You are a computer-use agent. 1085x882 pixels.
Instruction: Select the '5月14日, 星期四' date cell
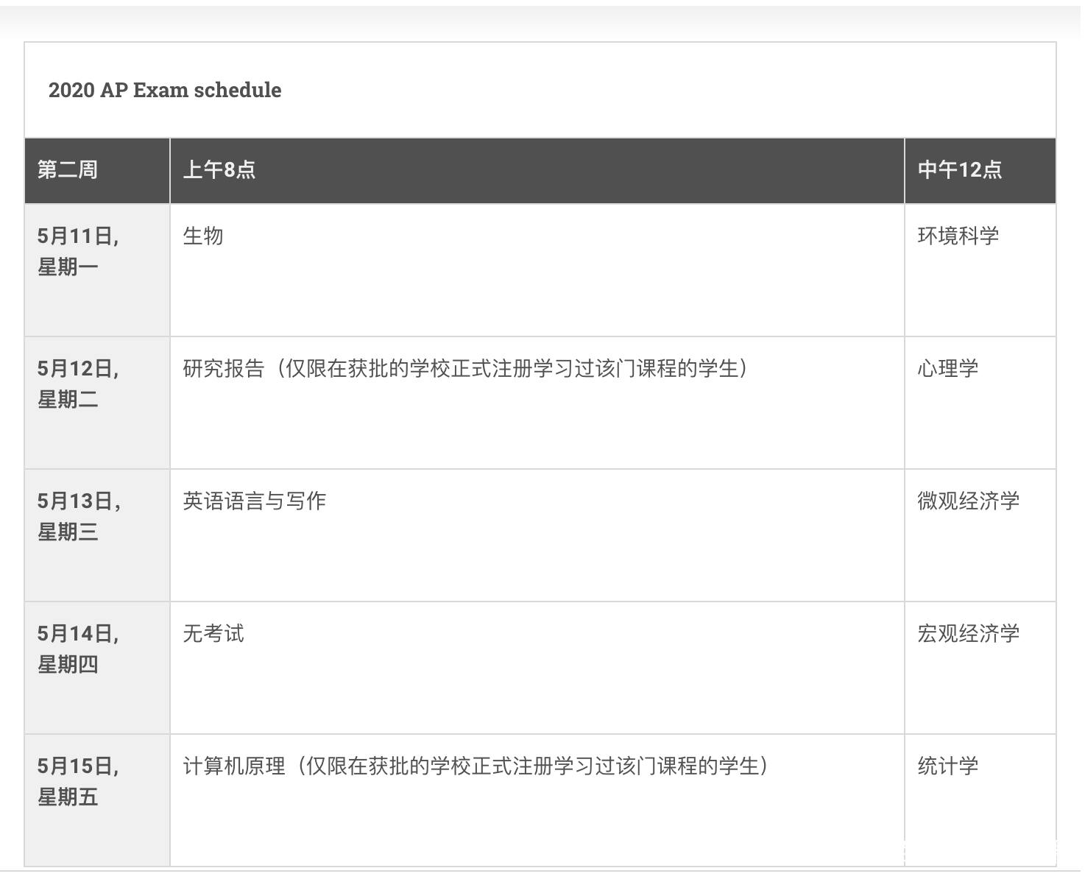pos(78,649)
